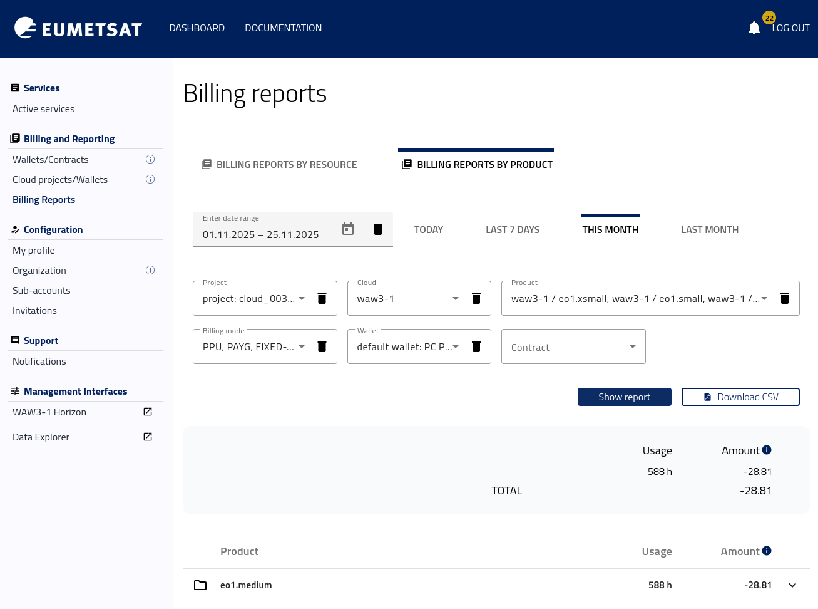Image resolution: width=818 pixels, height=609 pixels.
Task: Click the Wallets/Contracts info icon
Action: click(150, 159)
